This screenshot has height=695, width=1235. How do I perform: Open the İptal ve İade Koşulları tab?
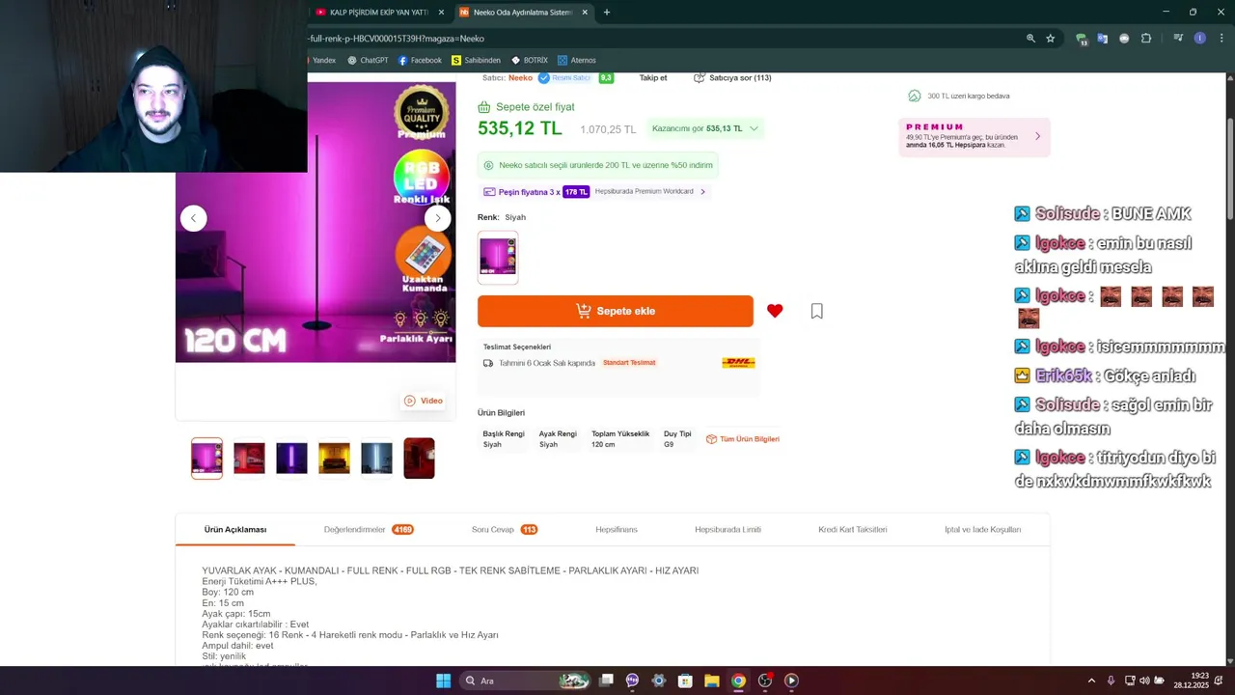(x=982, y=530)
